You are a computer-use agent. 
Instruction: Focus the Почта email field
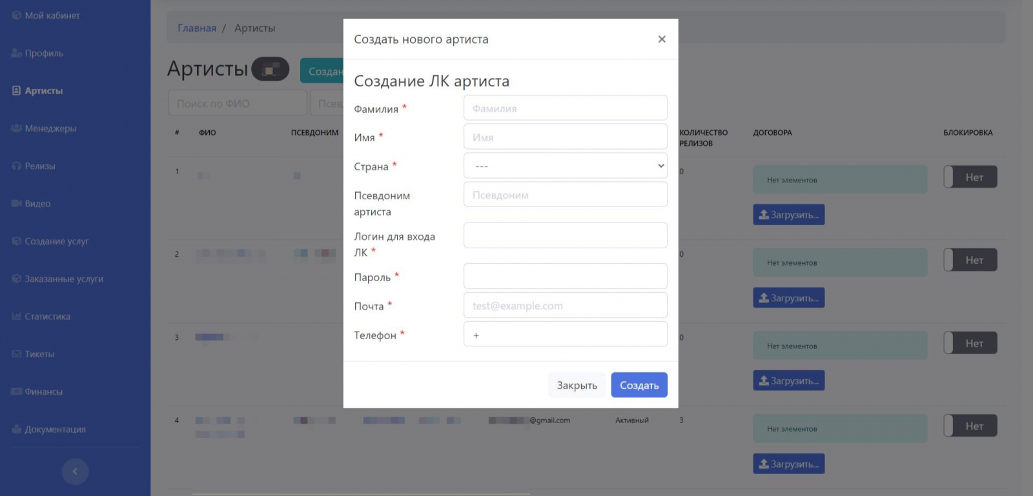[566, 305]
